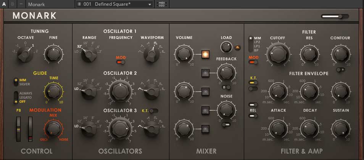Click the Oscillator 2 Range knob
Viewport: 364px width, 160px height.
tap(89, 91)
